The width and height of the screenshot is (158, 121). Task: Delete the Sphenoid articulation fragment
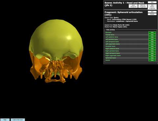click(152, 14)
